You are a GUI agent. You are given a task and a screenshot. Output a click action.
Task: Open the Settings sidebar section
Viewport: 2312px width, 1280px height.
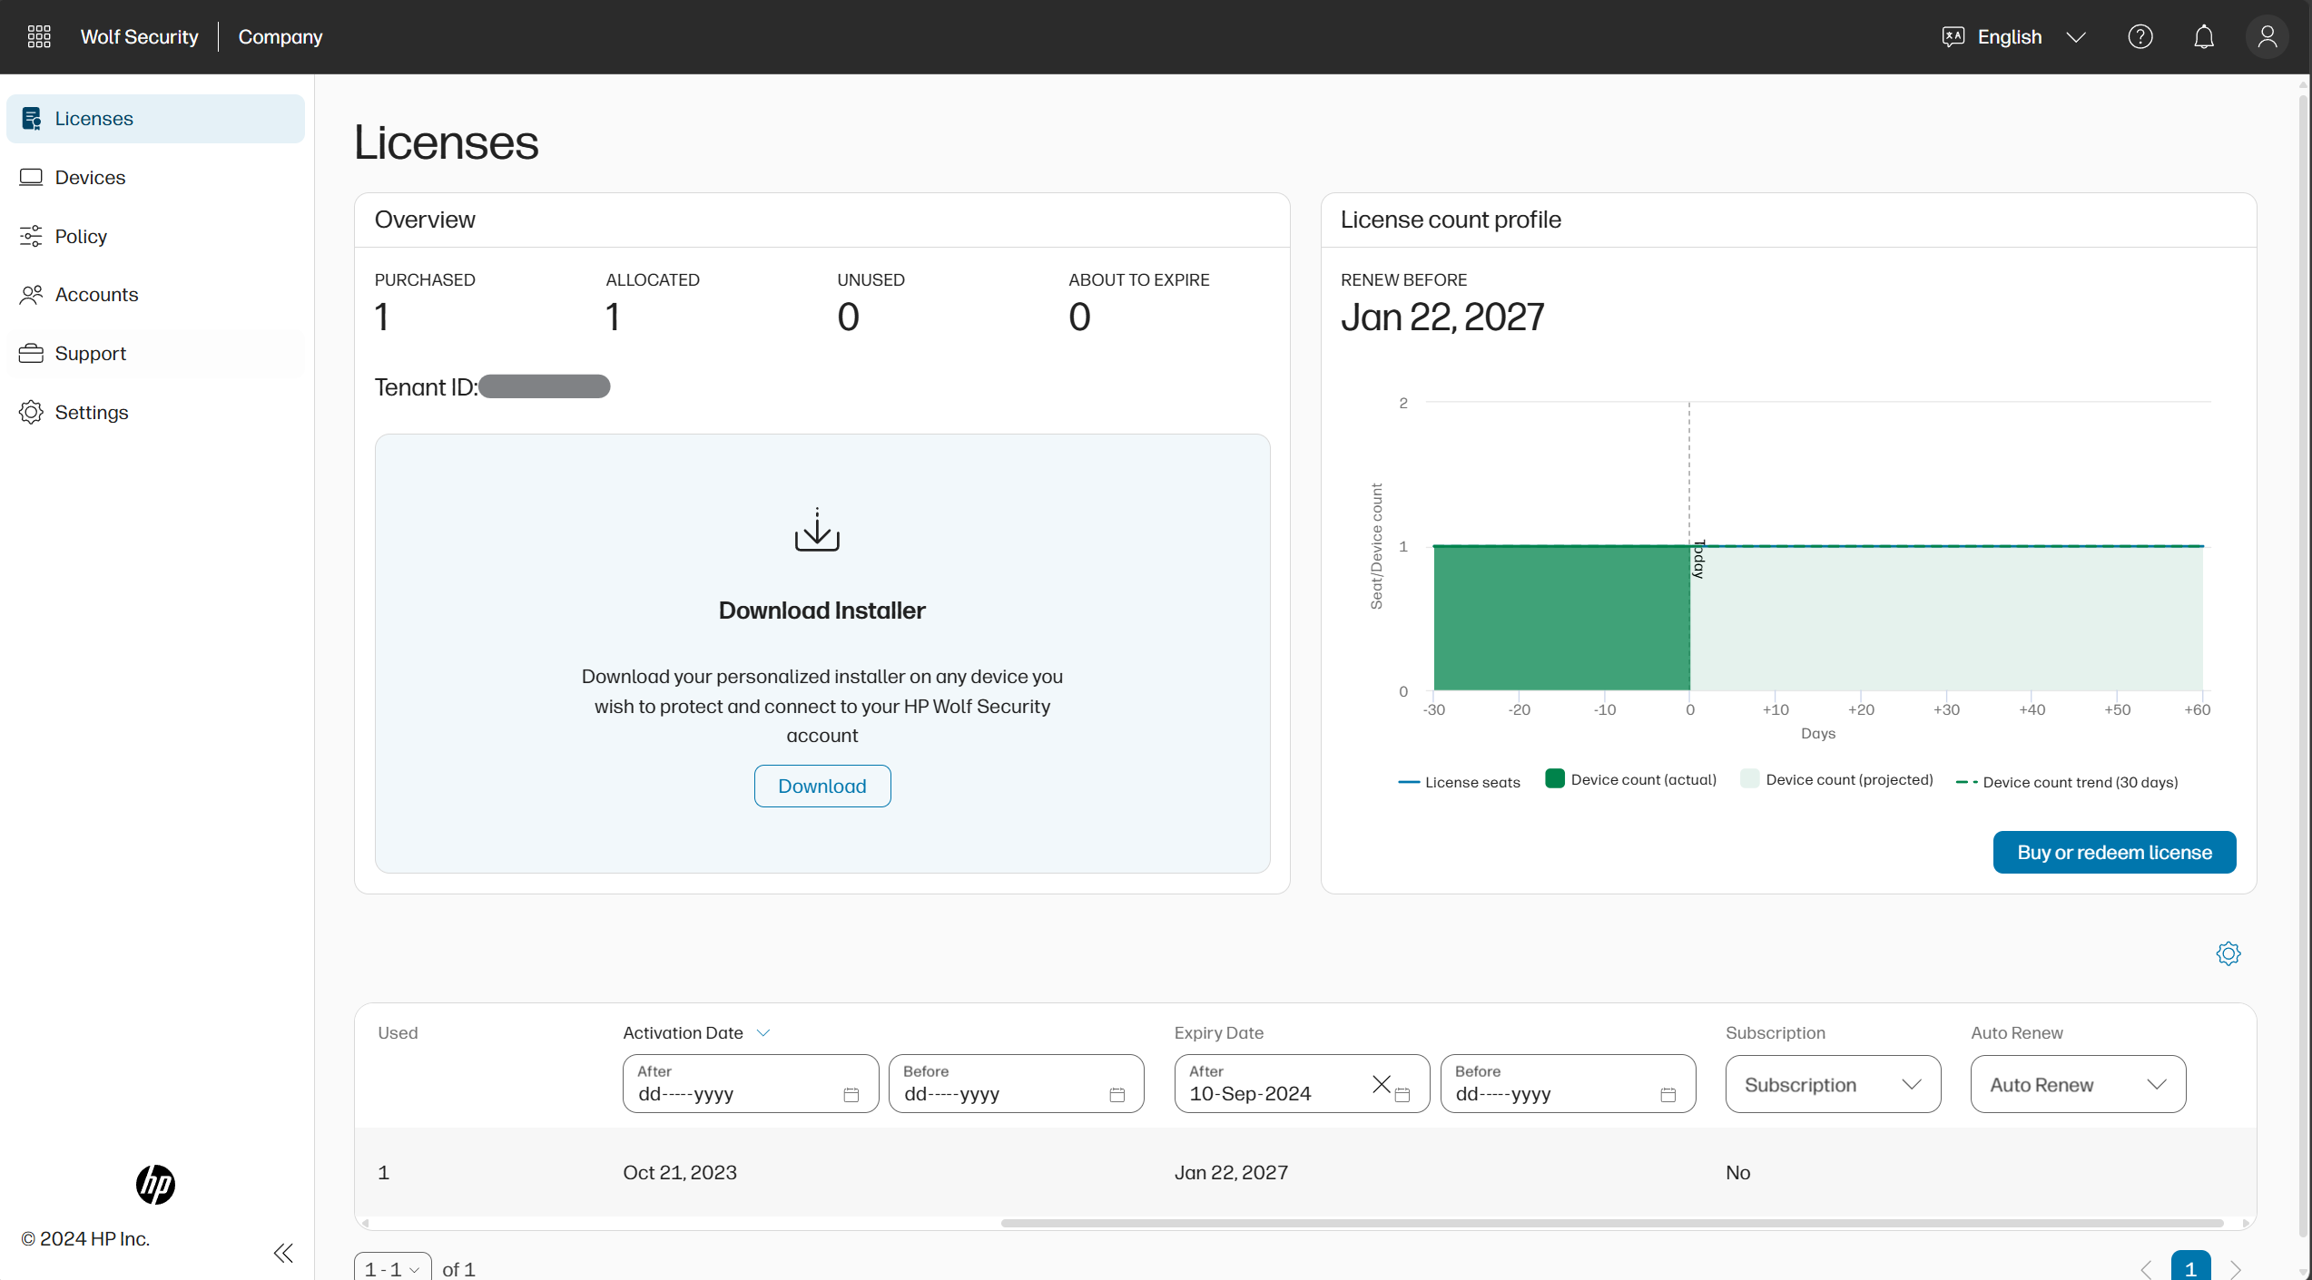(155, 413)
